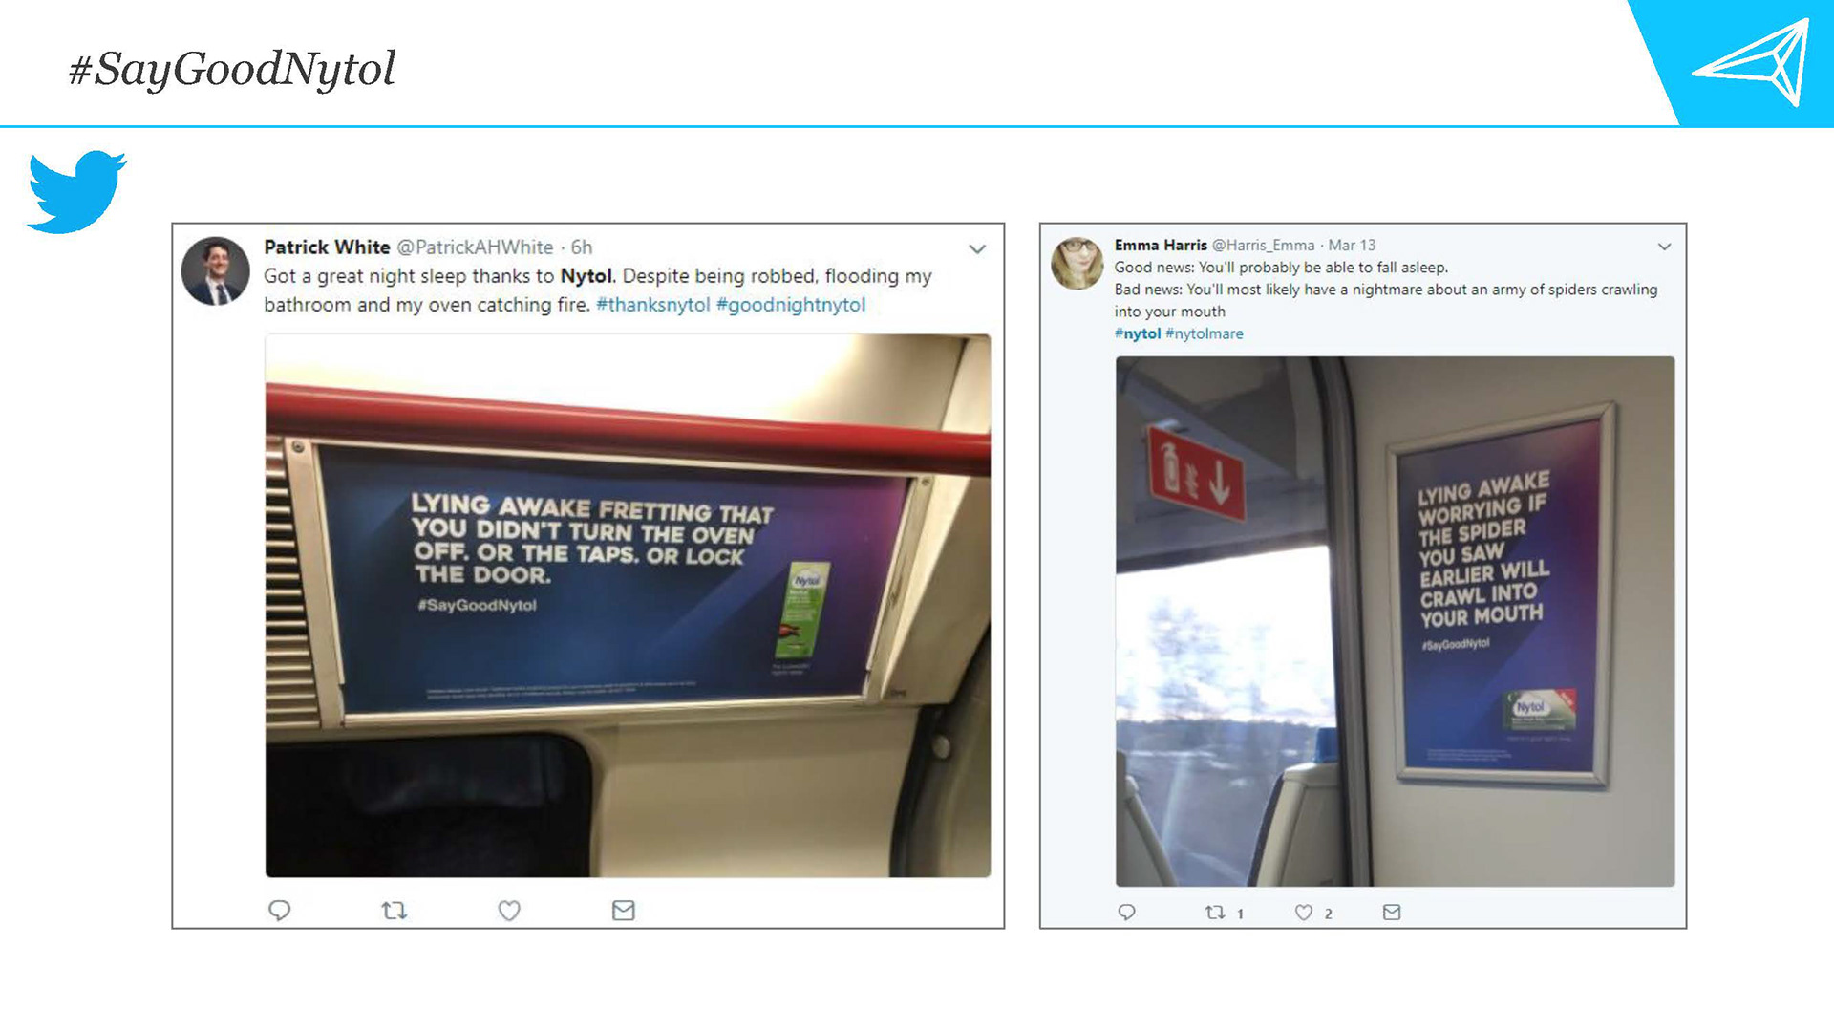
Task: Open Patrick White's profile avatar
Action: tap(216, 271)
